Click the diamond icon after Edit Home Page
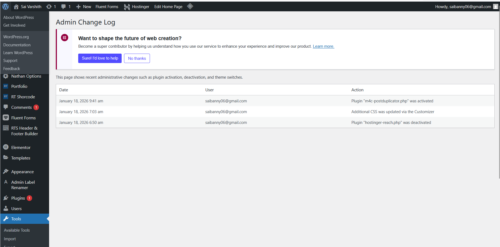Screen dimensions: 500x247 coord(190,6)
